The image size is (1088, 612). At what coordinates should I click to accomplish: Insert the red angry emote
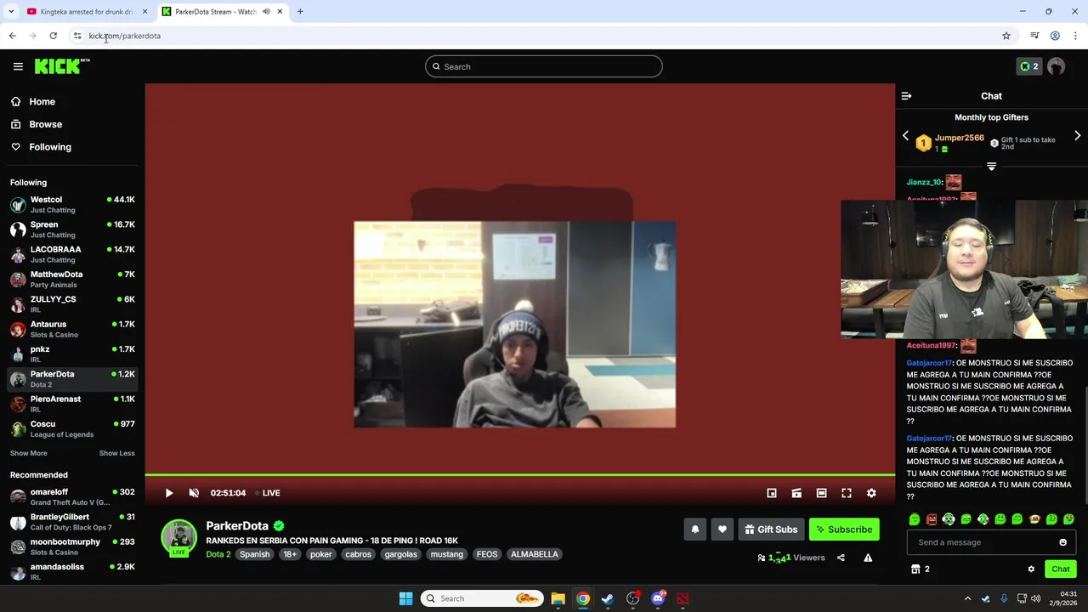(932, 519)
